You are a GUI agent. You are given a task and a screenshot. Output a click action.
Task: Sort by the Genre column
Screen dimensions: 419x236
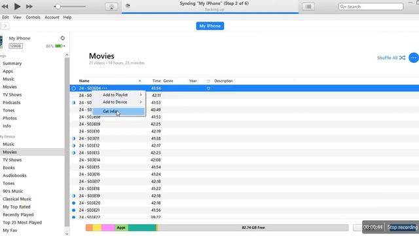tap(168, 81)
